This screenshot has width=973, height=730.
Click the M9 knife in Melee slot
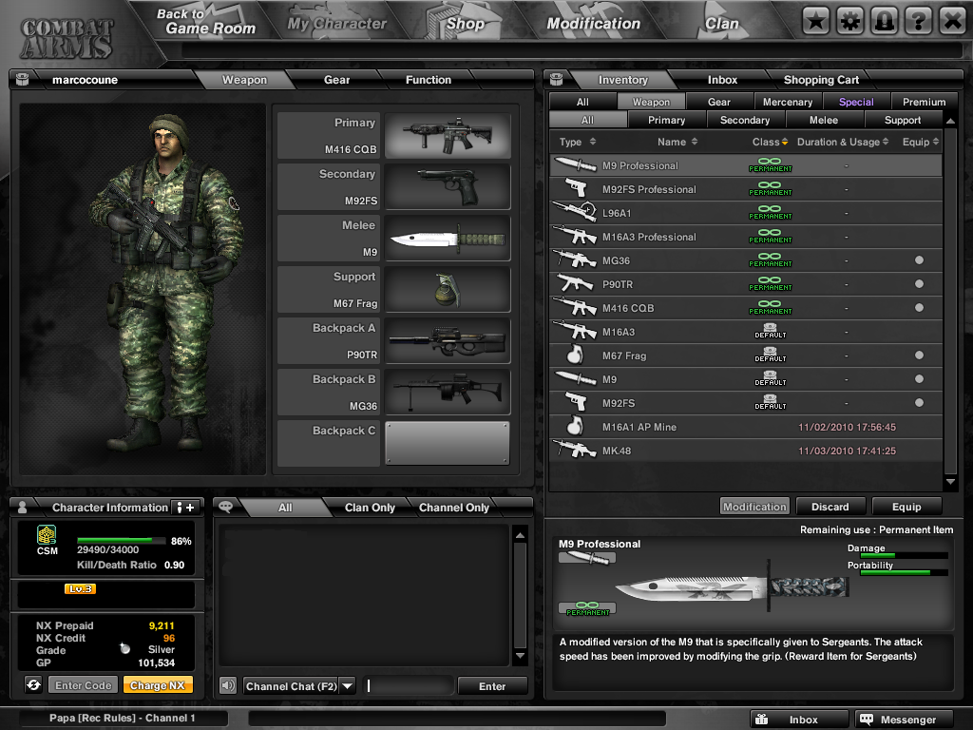(x=448, y=239)
